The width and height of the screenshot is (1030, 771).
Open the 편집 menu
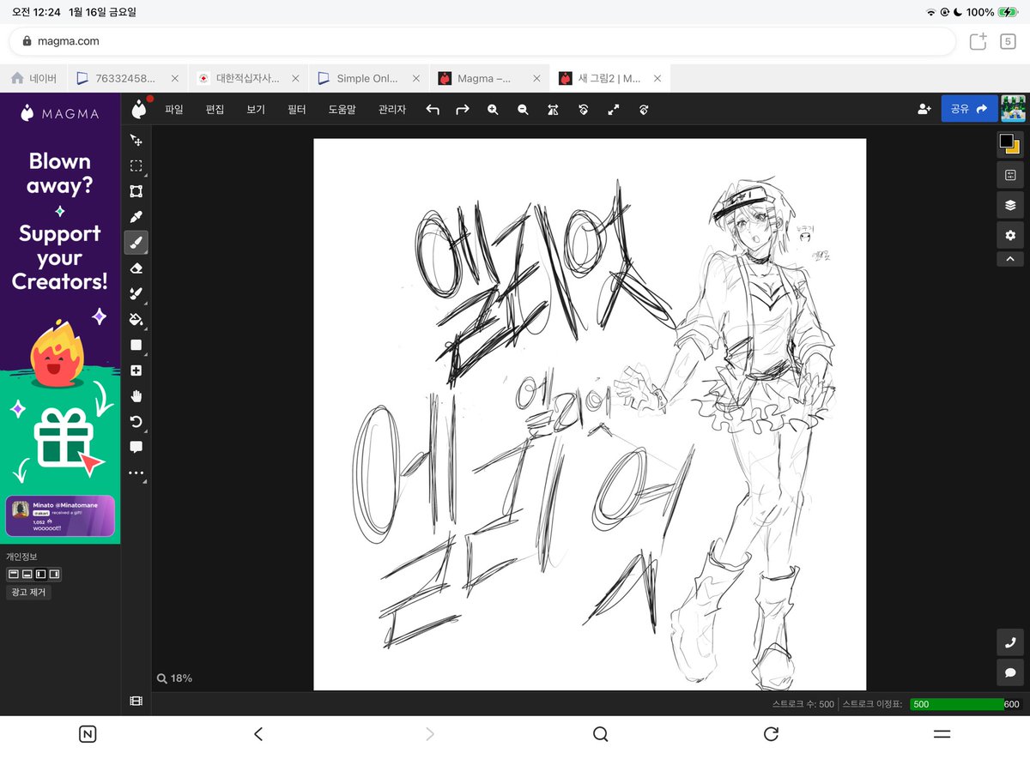pyautogui.click(x=215, y=110)
